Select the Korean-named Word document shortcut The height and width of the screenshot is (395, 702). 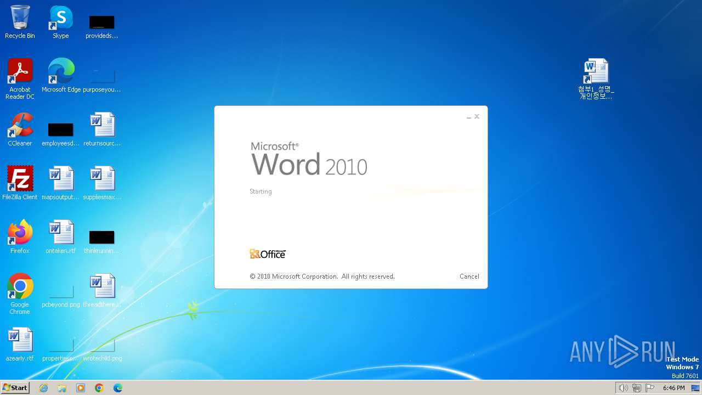(596, 79)
